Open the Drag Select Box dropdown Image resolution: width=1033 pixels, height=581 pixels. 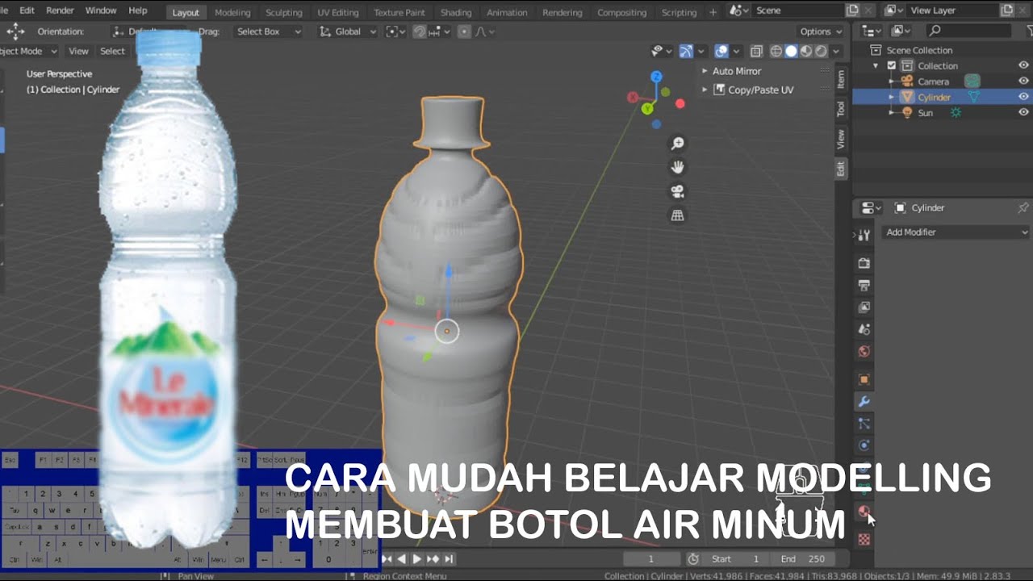(269, 31)
